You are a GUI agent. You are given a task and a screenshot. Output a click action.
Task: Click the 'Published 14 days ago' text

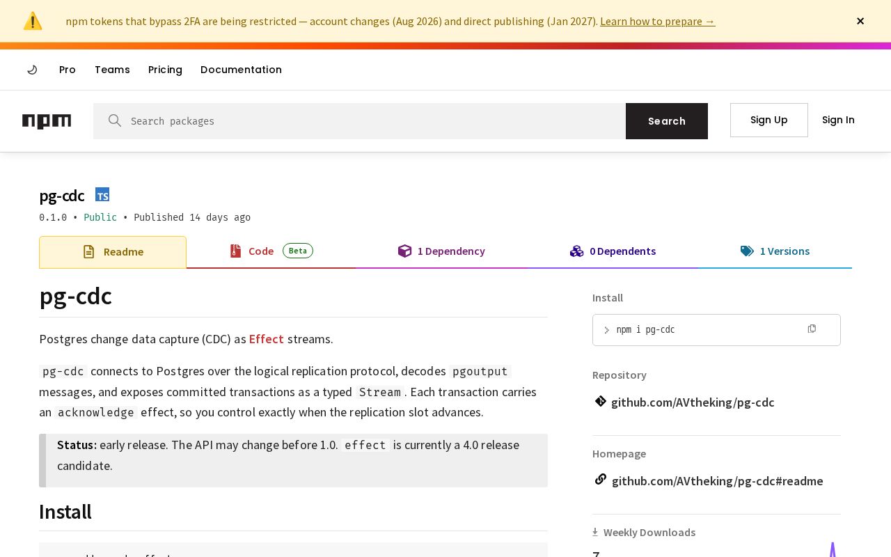coord(192,217)
